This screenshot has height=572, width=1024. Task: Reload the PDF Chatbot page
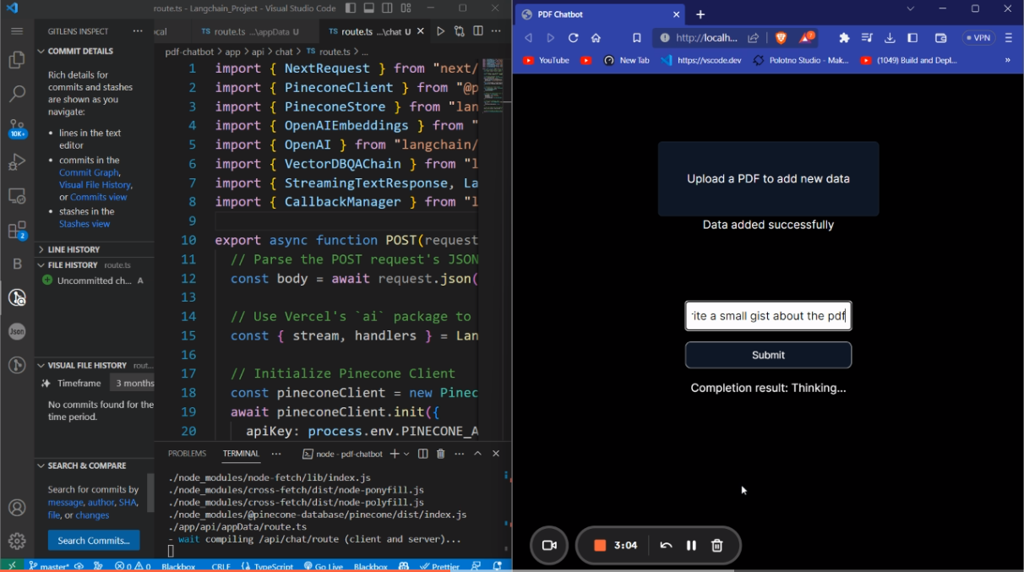(x=574, y=38)
